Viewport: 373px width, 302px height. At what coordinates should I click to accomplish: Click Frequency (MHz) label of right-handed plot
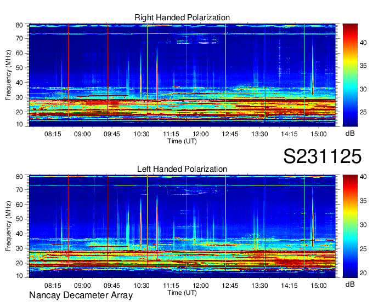click(x=8, y=75)
